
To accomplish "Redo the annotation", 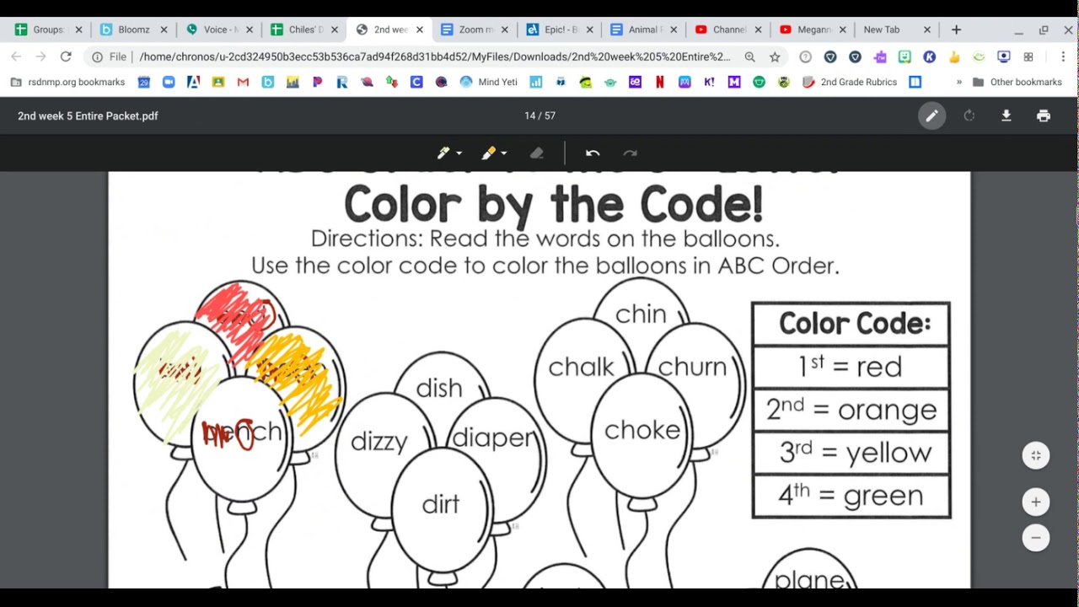I will click(630, 153).
